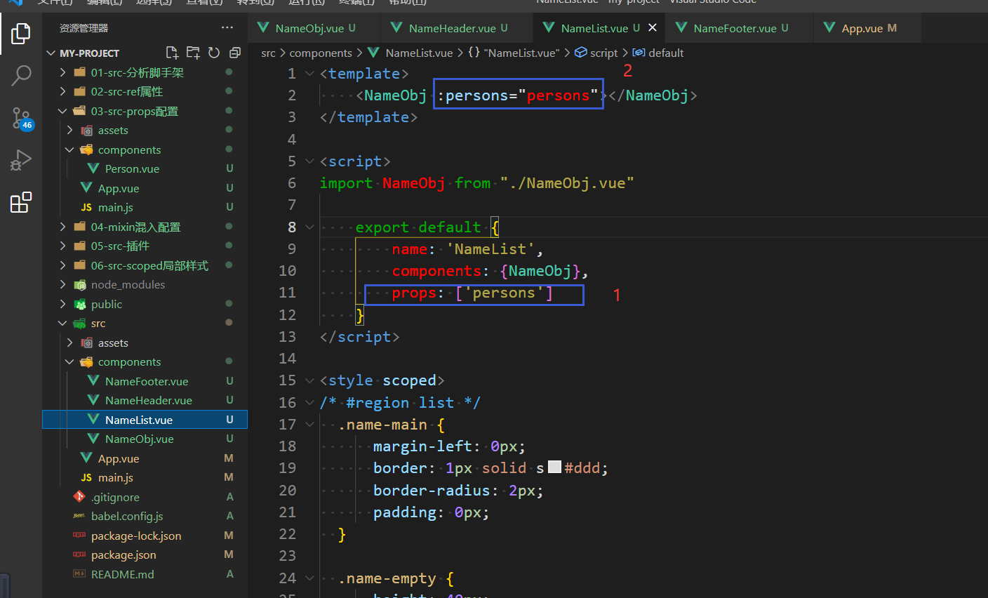Collapse the src folder

63,323
